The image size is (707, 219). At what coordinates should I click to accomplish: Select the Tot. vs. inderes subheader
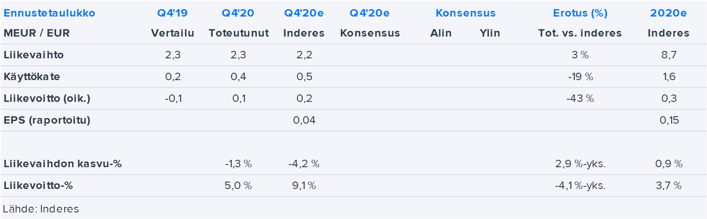click(x=580, y=33)
